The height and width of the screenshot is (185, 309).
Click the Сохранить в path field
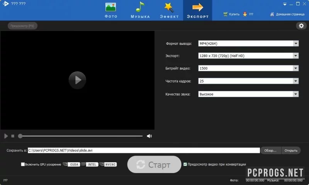click(x=144, y=150)
